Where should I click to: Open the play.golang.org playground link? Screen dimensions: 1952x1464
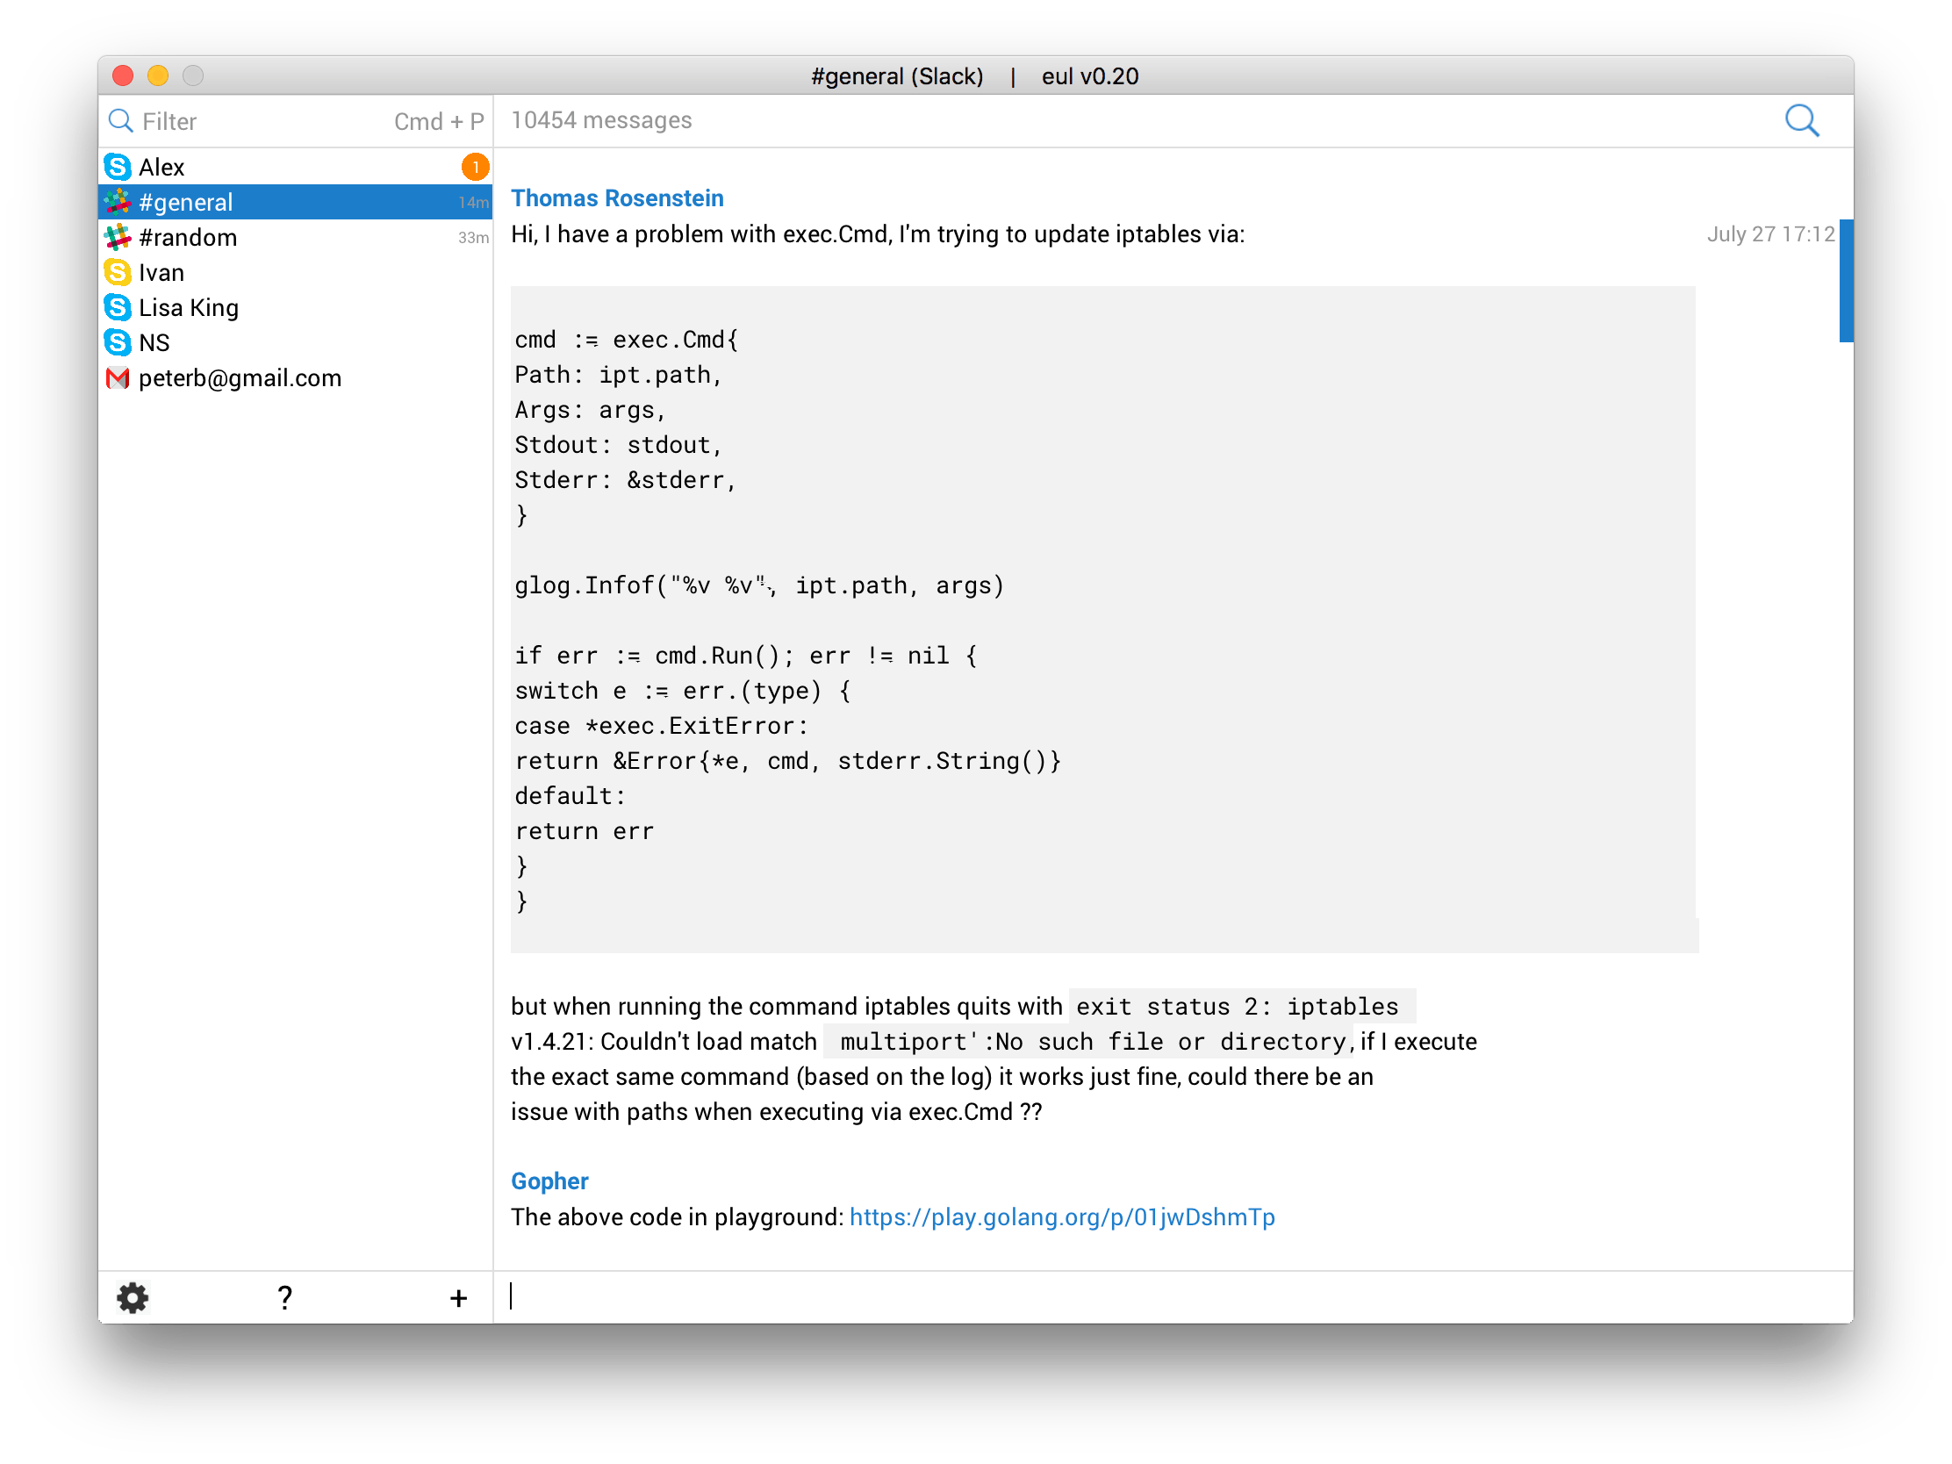[1062, 1217]
